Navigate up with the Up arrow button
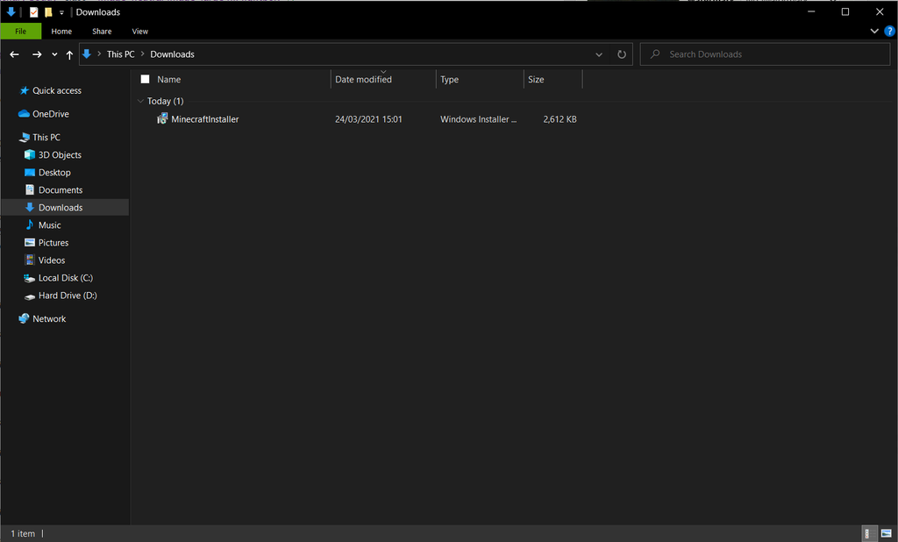This screenshot has width=898, height=542. pyautogui.click(x=68, y=53)
